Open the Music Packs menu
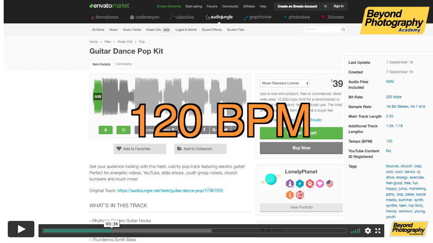The width and height of the screenshot is (433, 243). click(132, 29)
